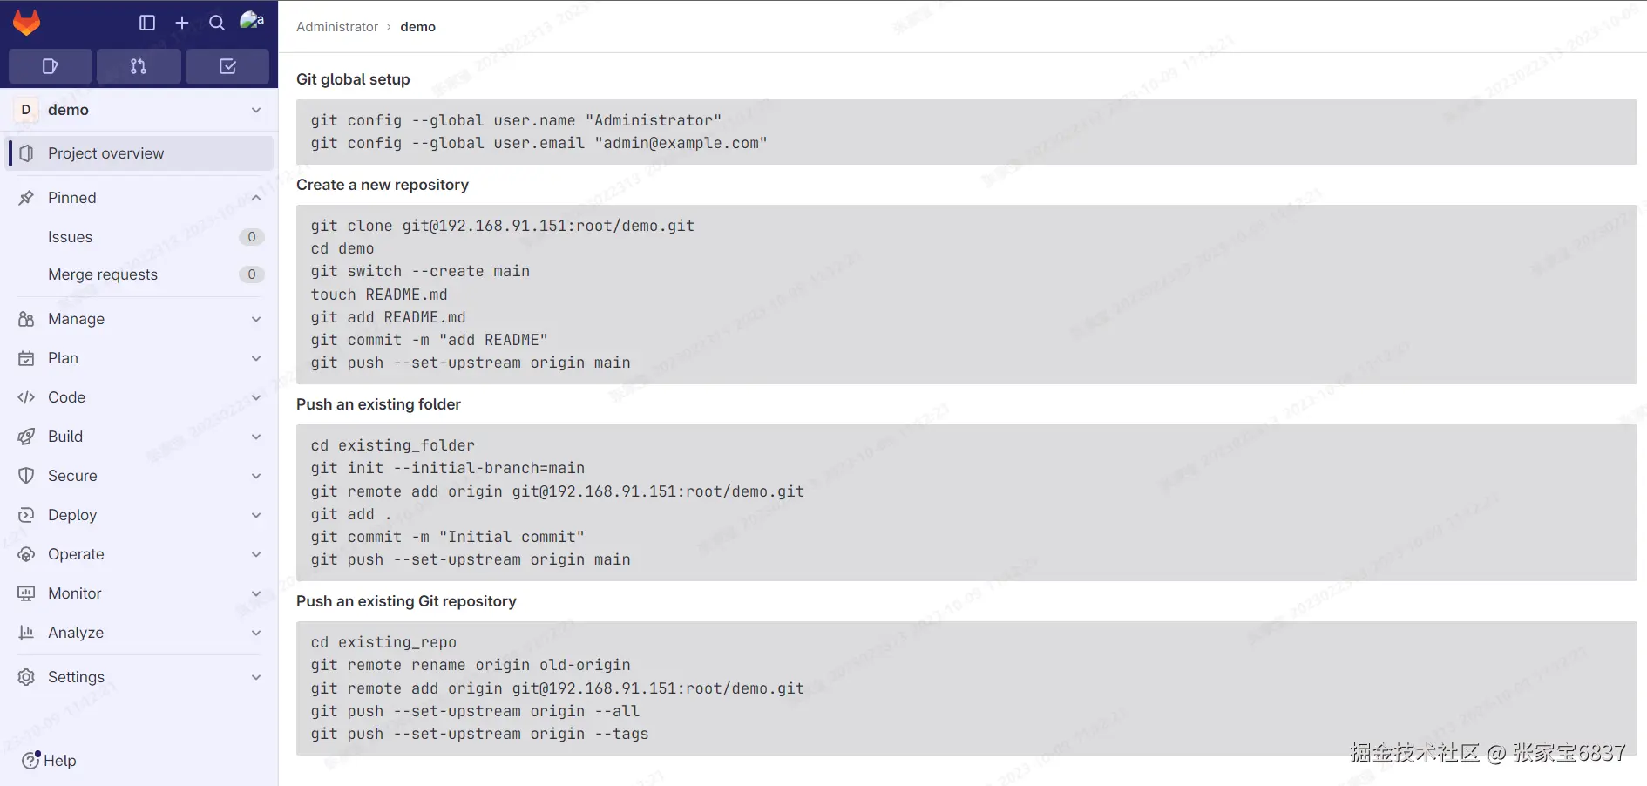Open the search icon

click(x=217, y=23)
